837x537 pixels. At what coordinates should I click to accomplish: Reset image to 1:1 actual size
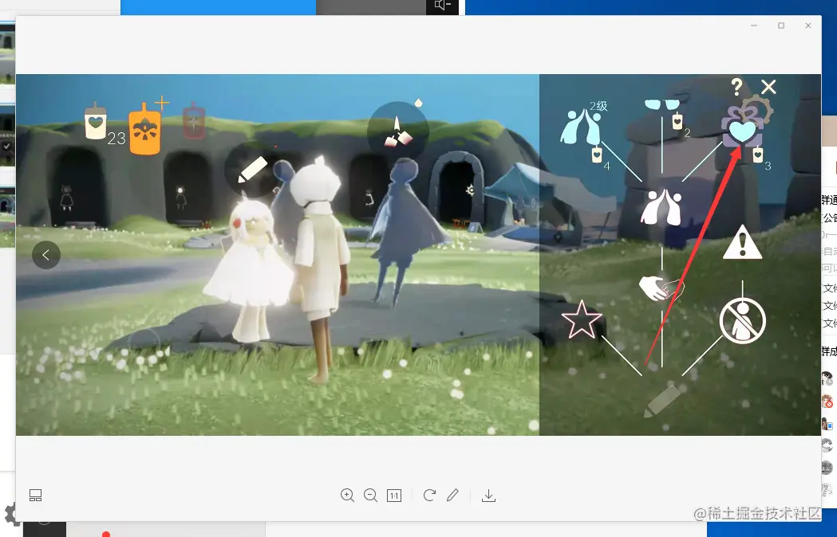(x=394, y=496)
